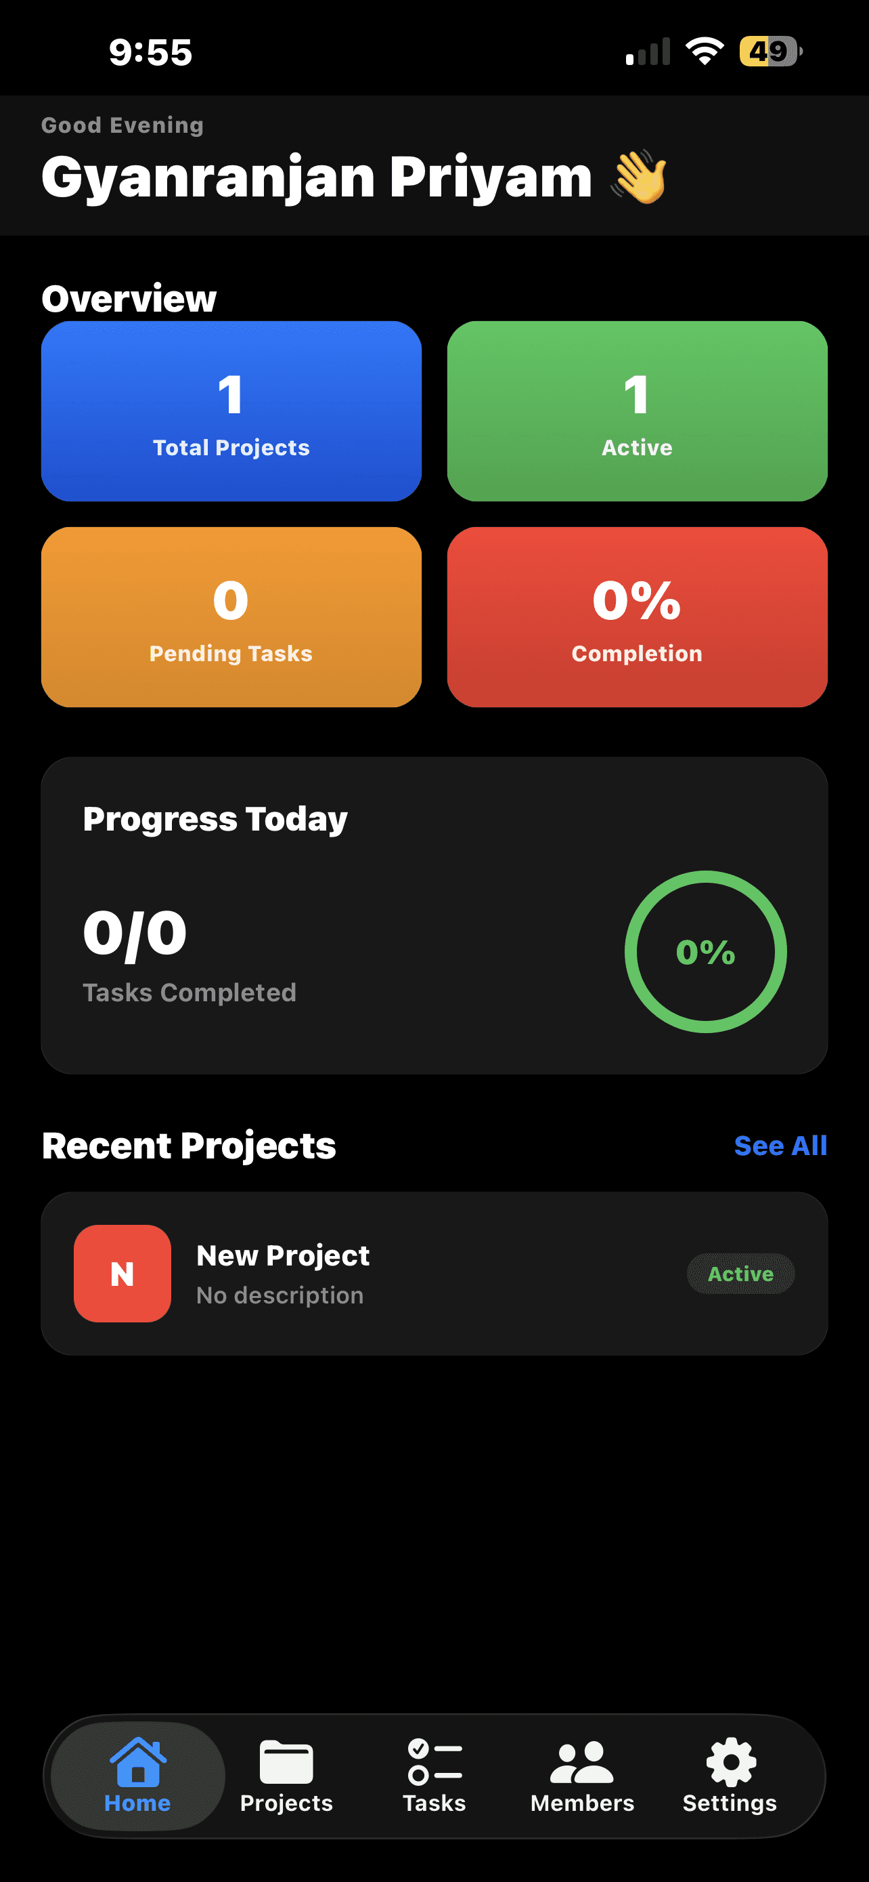Tap the red N project avatar
869x1882 pixels.
tap(122, 1274)
